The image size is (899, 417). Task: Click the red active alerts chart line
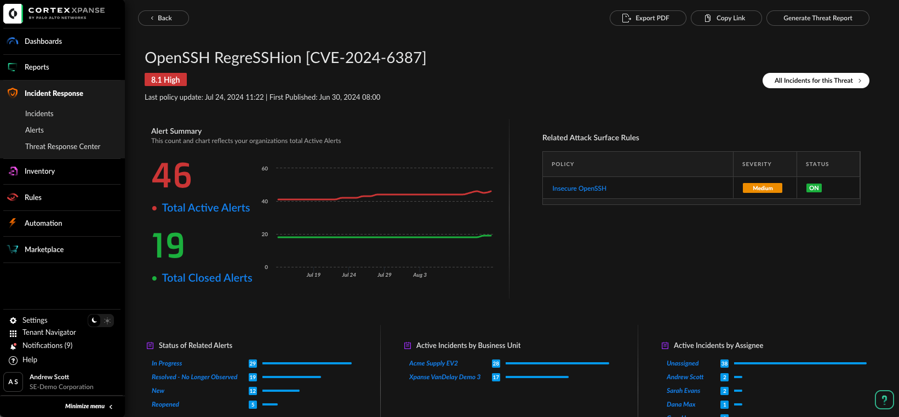tap(383, 195)
